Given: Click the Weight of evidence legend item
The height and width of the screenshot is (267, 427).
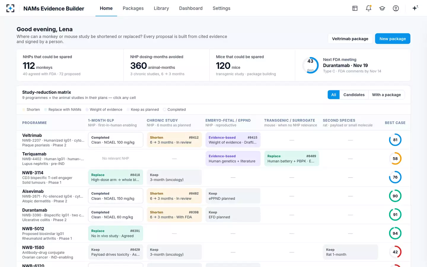Looking at the screenshot, I should [x=104, y=109].
